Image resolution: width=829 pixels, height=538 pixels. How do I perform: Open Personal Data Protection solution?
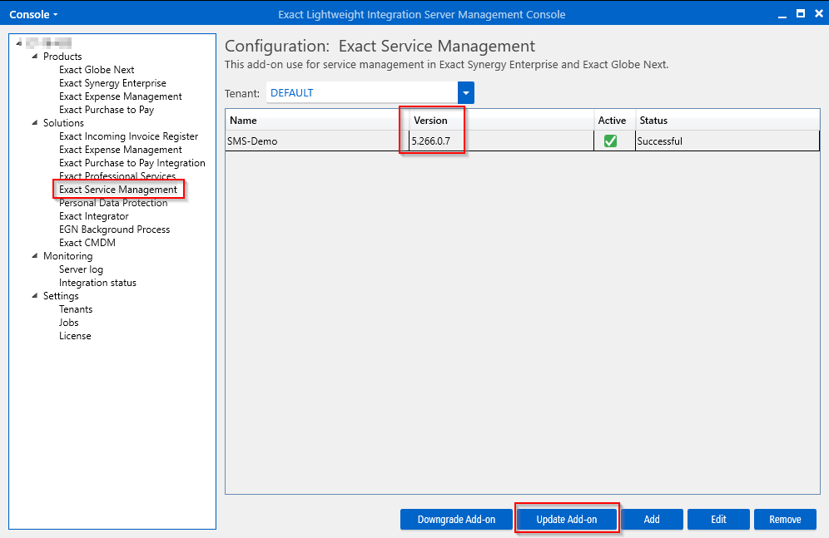(x=113, y=203)
